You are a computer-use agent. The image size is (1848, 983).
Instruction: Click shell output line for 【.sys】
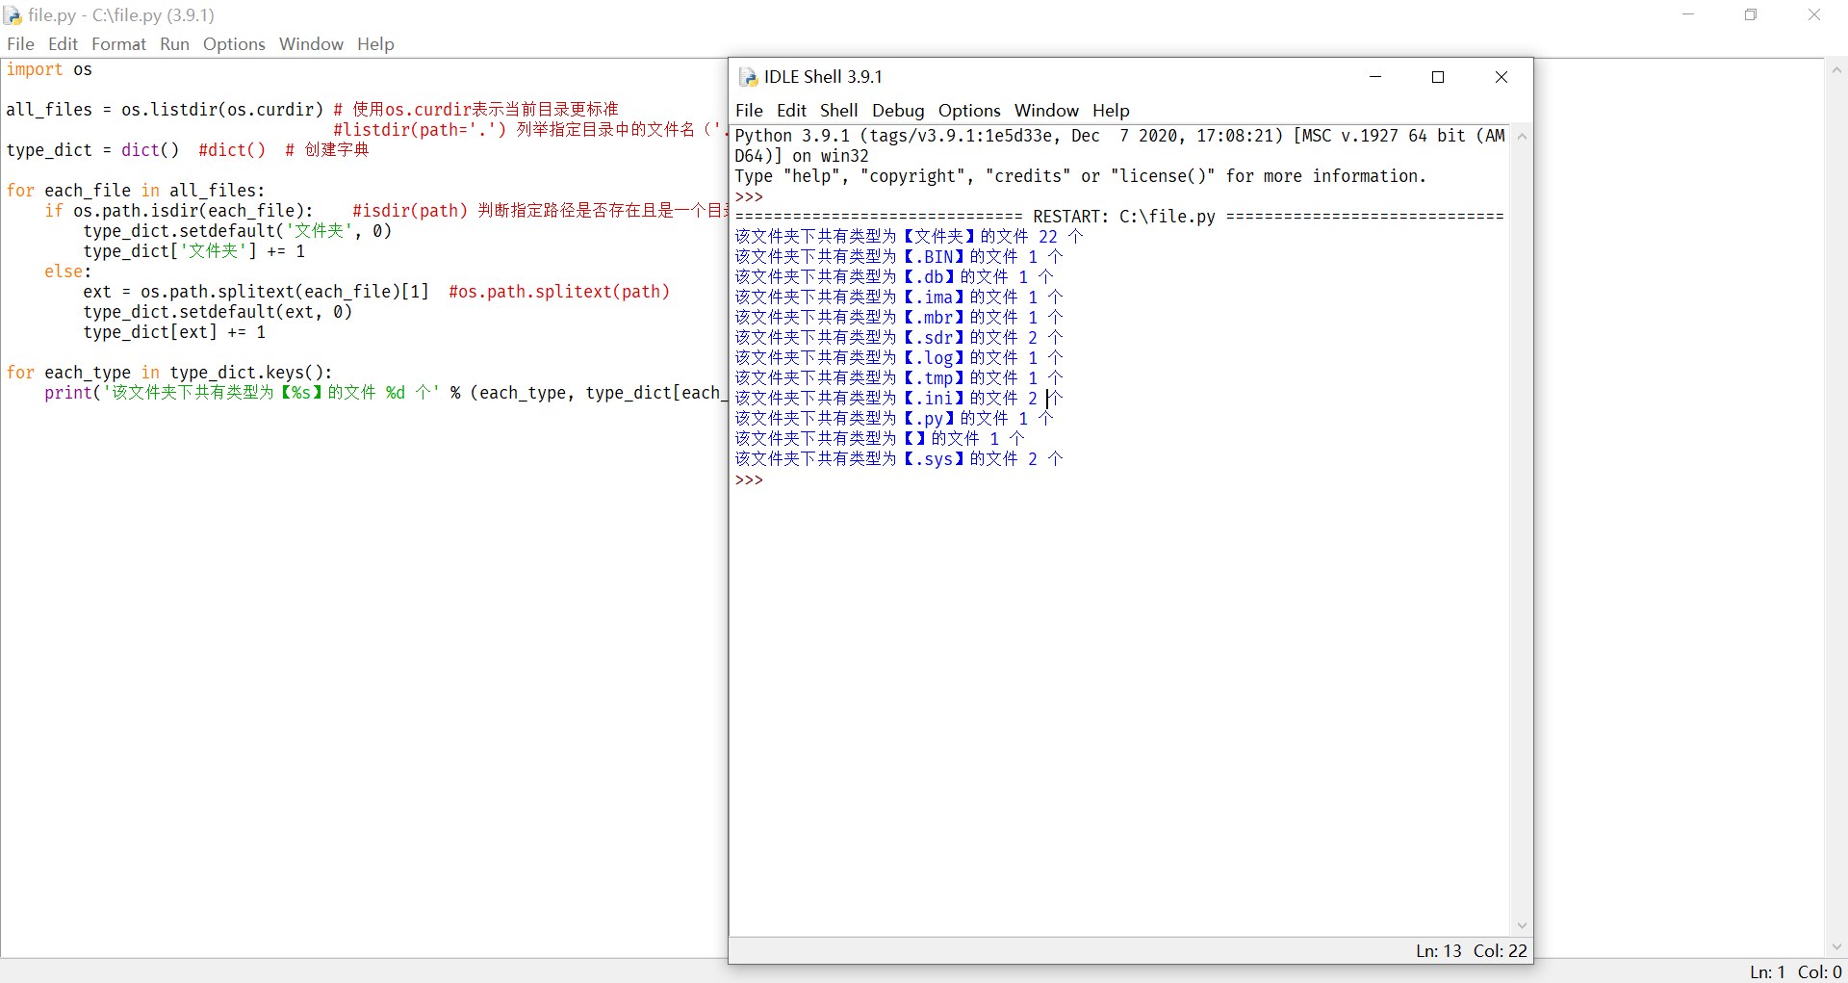click(899, 459)
